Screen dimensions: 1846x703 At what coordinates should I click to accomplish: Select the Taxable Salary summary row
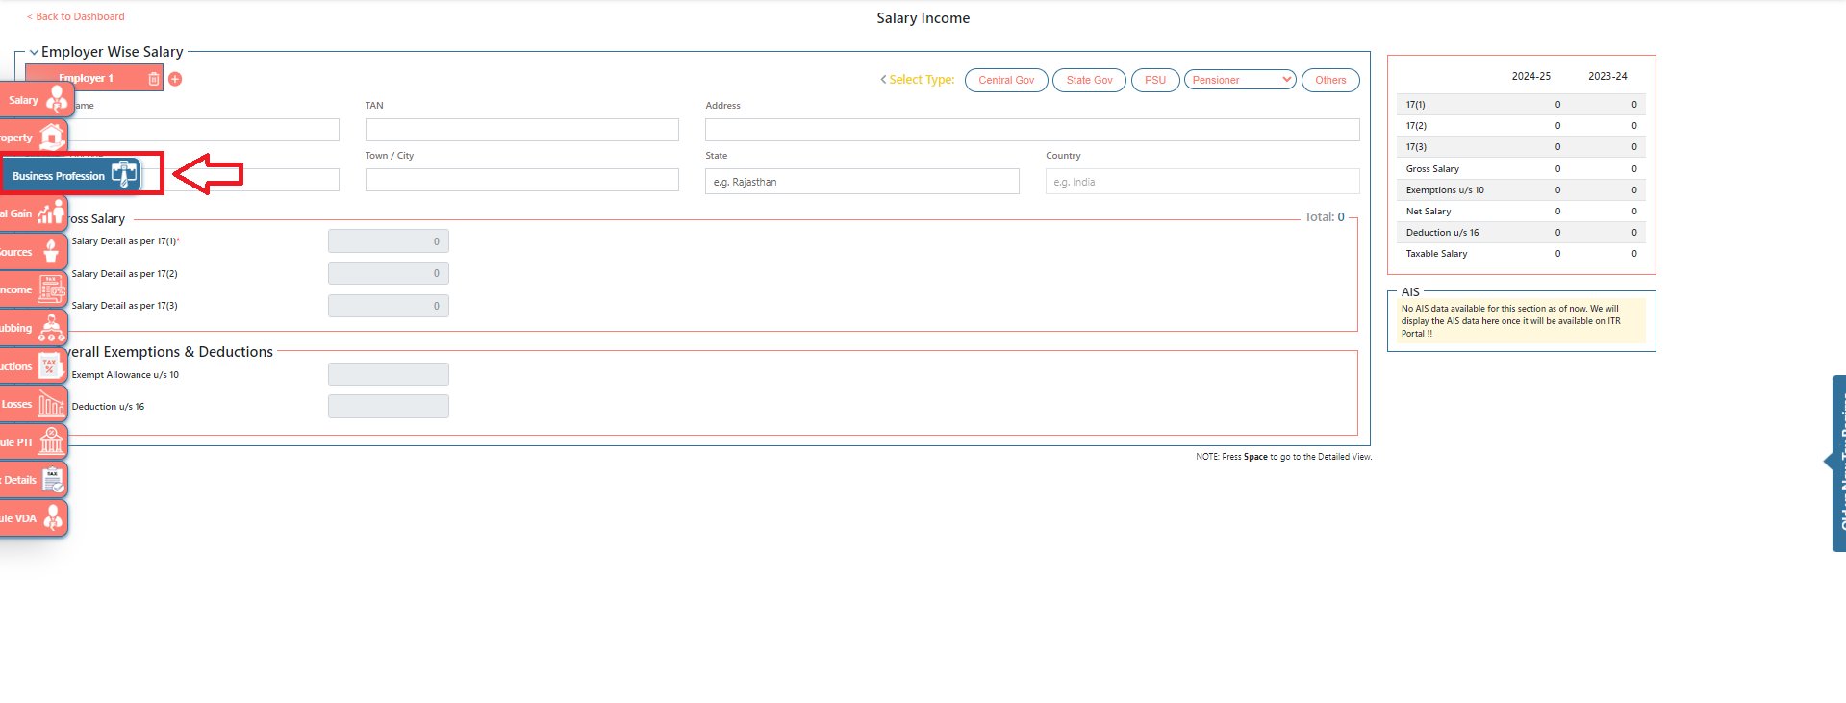(1521, 254)
